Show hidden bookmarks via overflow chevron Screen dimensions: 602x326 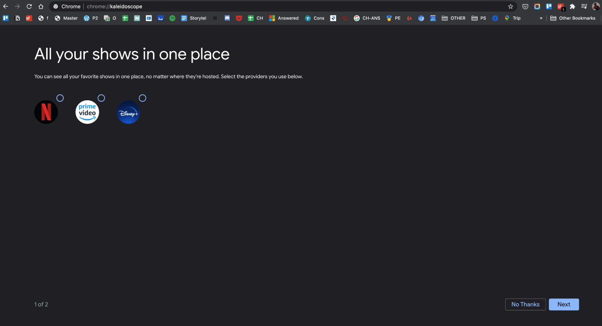(x=541, y=18)
